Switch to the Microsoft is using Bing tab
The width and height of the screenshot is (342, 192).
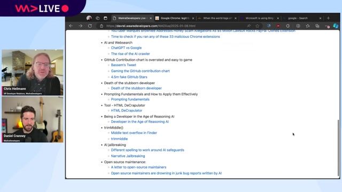[x=260, y=18]
